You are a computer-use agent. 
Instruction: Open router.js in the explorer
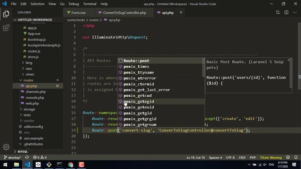click(x=34, y=51)
